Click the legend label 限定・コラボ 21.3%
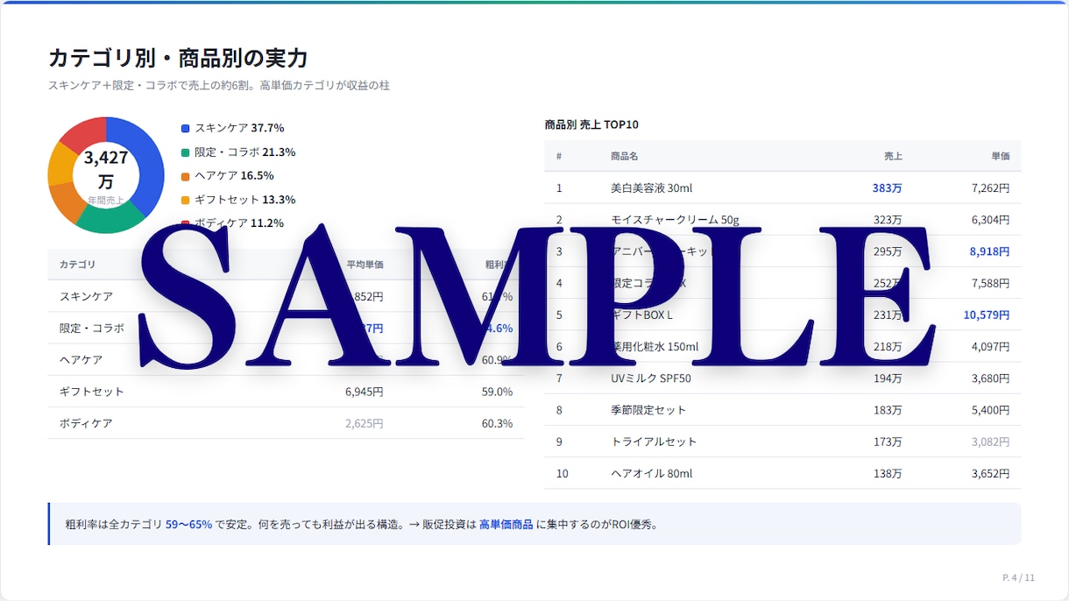This screenshot has height=601, width=1069. (x=244, y=152)
